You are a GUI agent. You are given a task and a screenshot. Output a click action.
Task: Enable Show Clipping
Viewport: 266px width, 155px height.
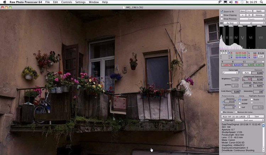(x=222, y=15)
